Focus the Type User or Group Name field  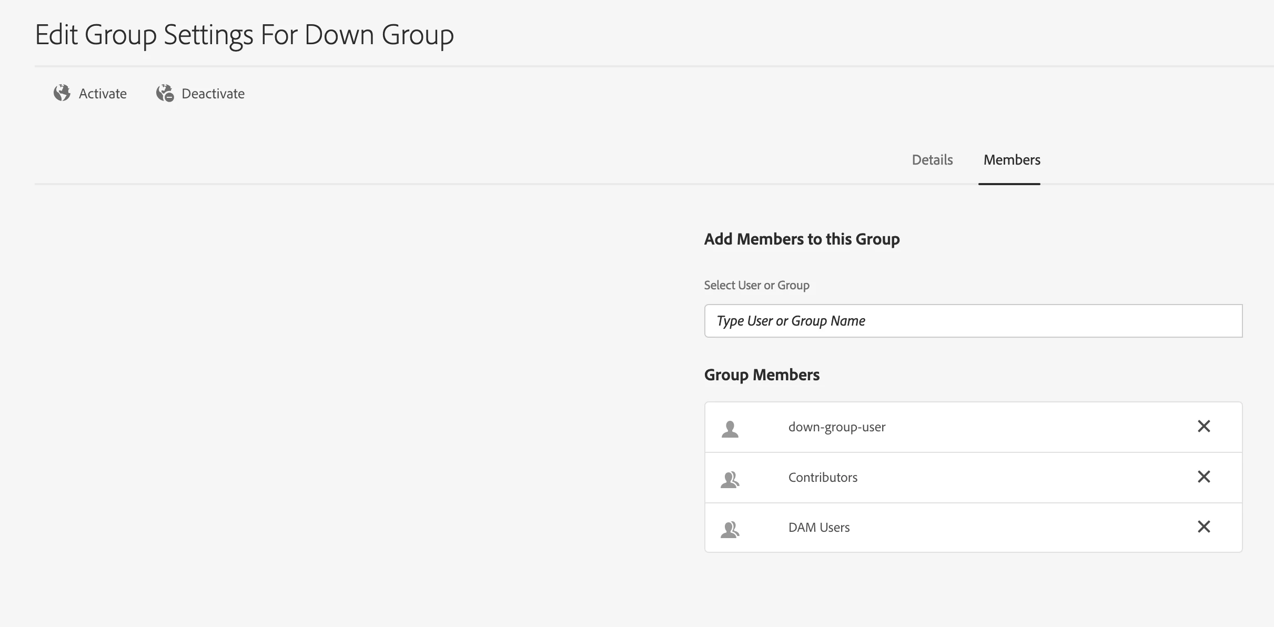[973, 321]
